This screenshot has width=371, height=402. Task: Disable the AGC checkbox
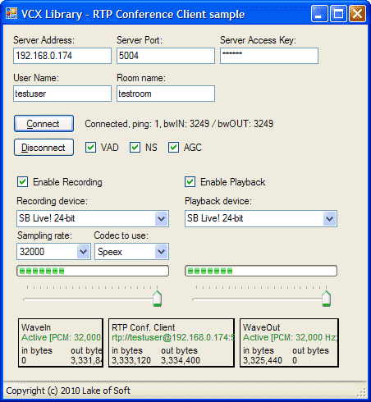click(x=173, y=148)
